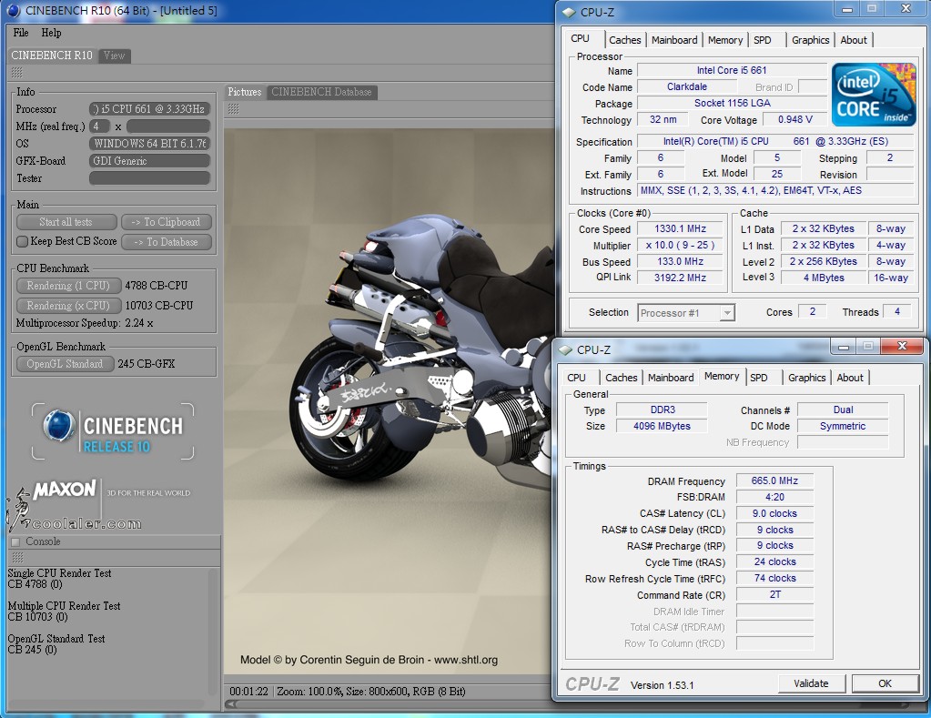Open the File menu in CINEBENCH
This screenshot has width=931, height=718.
coord(21,33)
